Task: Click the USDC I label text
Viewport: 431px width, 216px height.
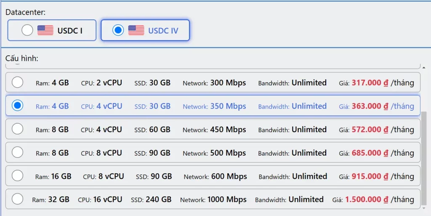Action: coord(70,31)
